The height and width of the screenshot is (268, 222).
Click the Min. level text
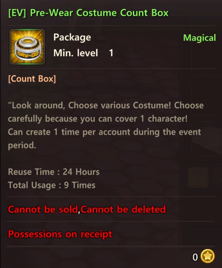click(x=76, y=53)
